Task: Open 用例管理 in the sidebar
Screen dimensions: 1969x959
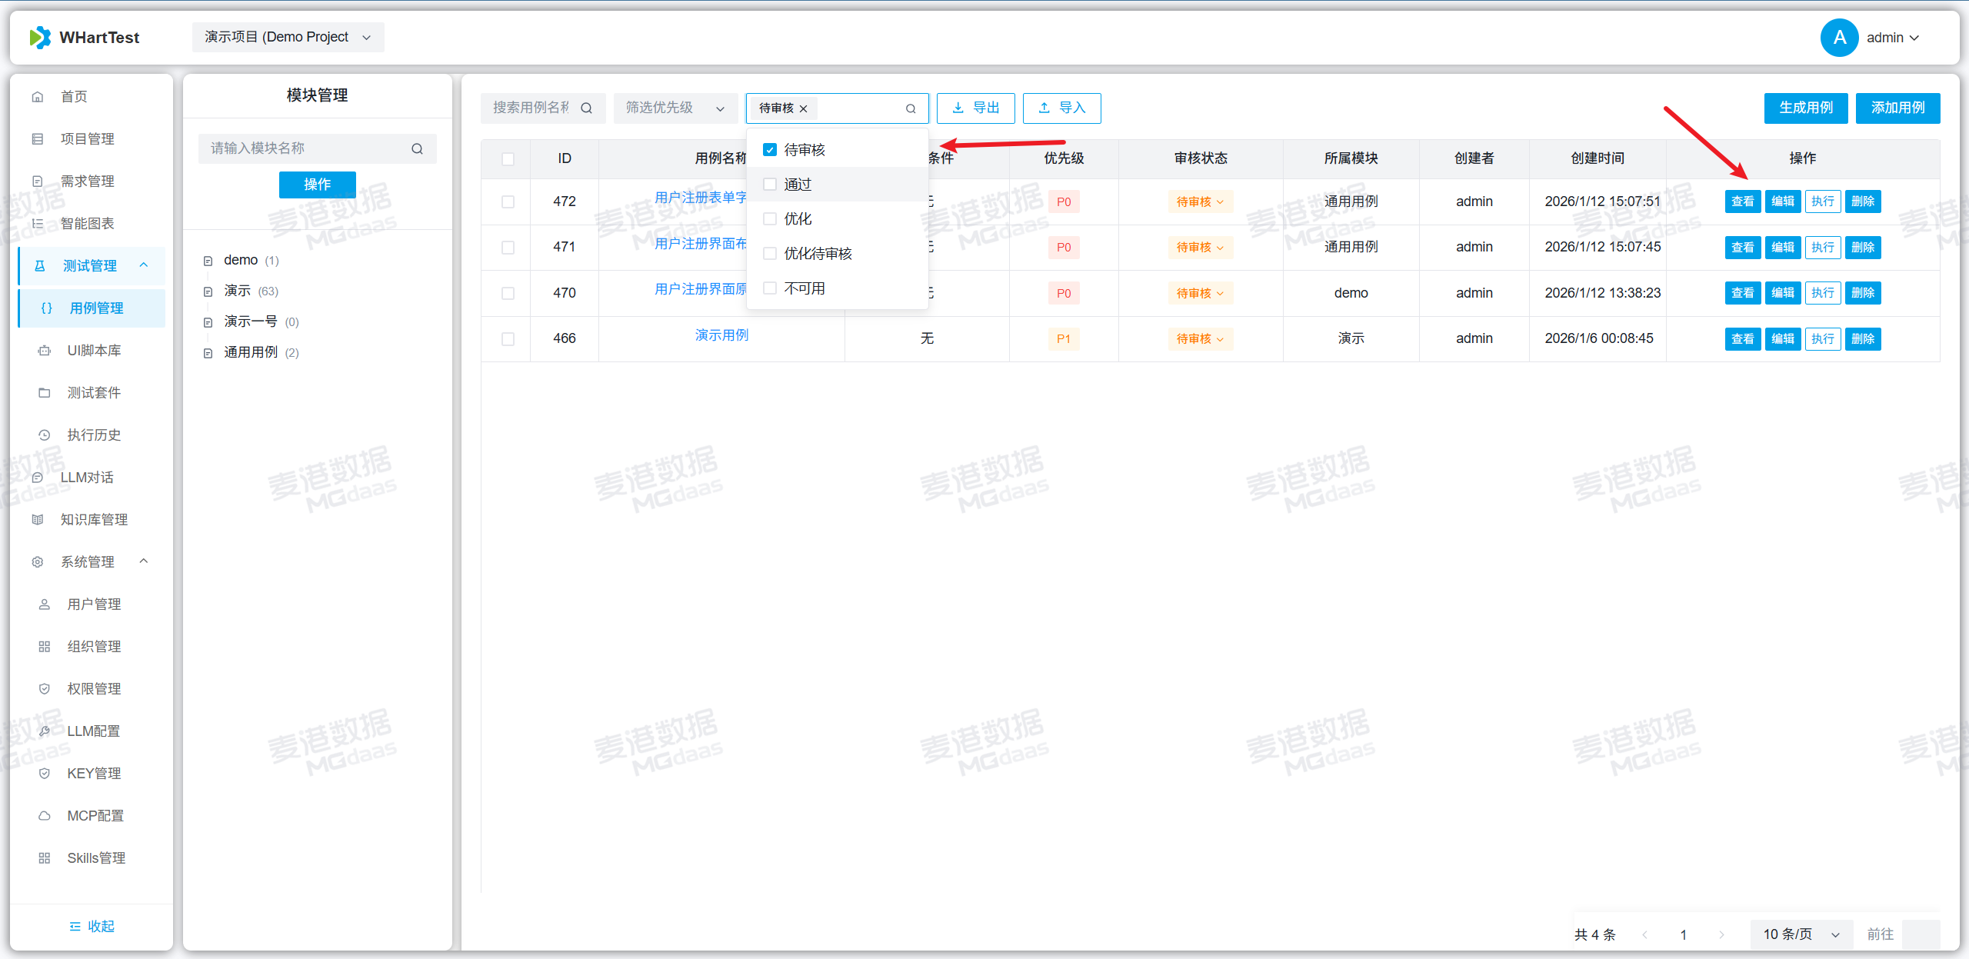Action: [96, 308]
